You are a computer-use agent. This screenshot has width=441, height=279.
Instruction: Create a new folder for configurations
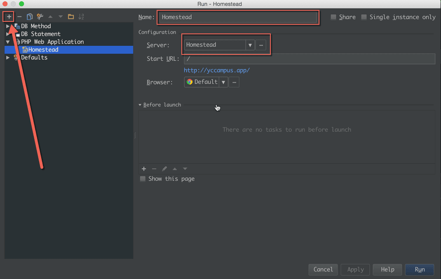70,17
